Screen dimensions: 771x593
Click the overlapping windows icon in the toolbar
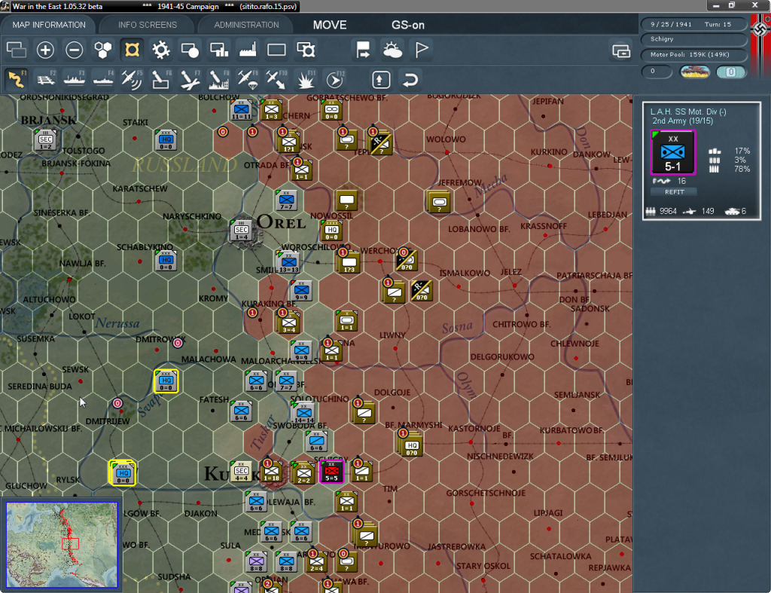(17, 50)
